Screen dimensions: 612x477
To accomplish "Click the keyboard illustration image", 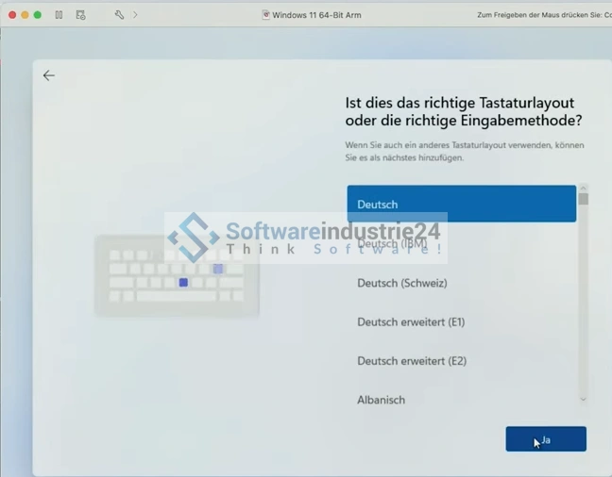I will pyautogui.click(x=177, y=275).
